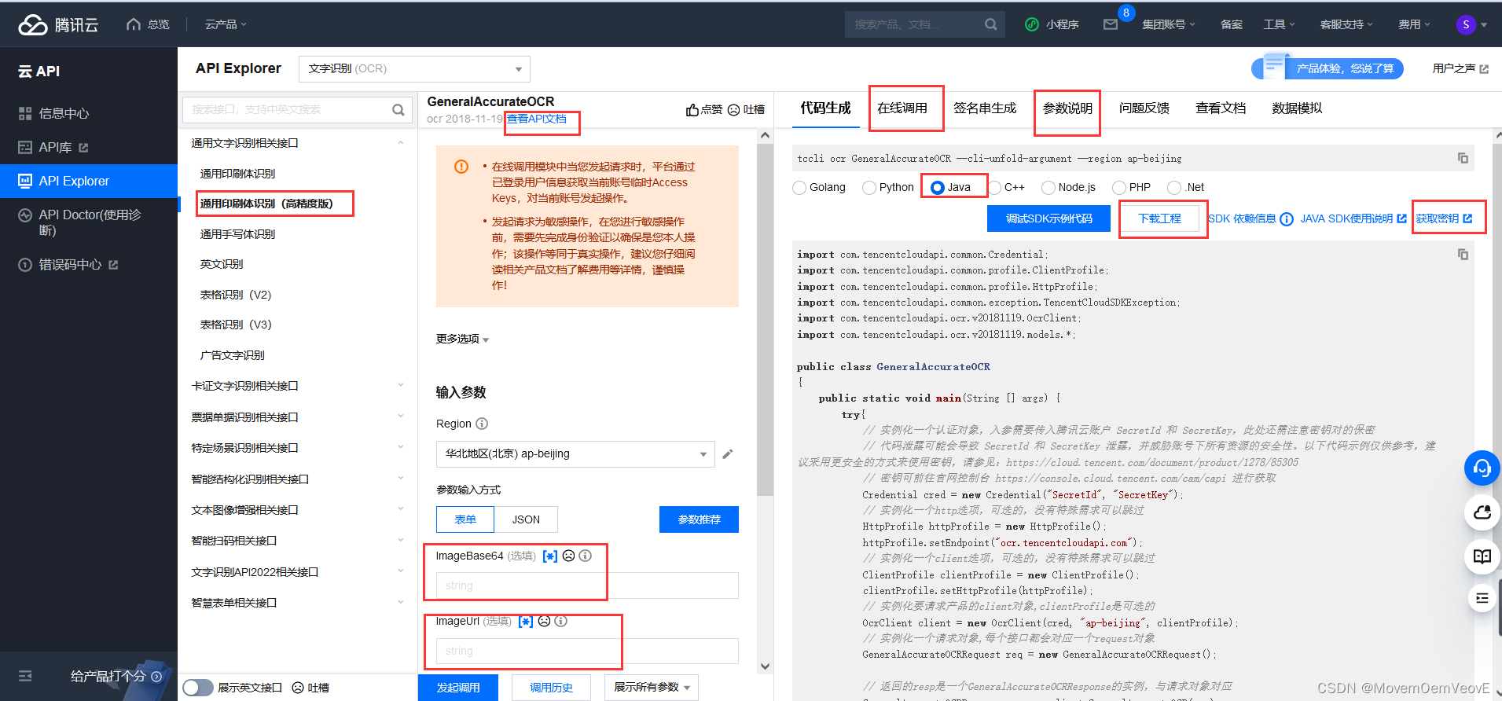Toggle the 展示英文接口 switch

pyautogui.click(x=198, y=688)
